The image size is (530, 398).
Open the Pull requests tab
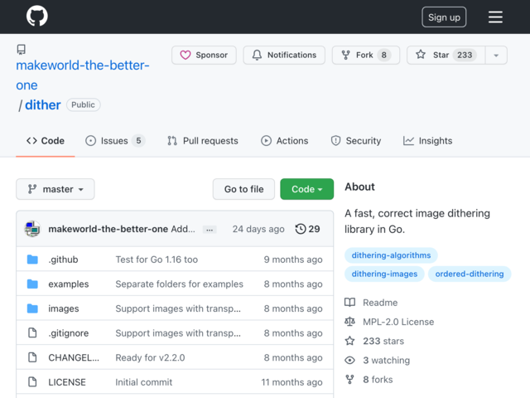[203, 141]
